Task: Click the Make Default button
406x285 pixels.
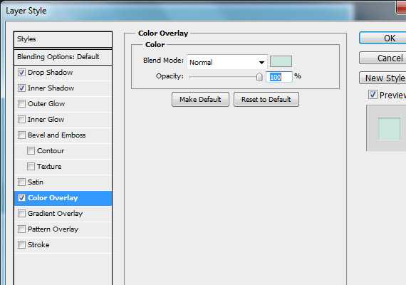Action: (200, 100)
